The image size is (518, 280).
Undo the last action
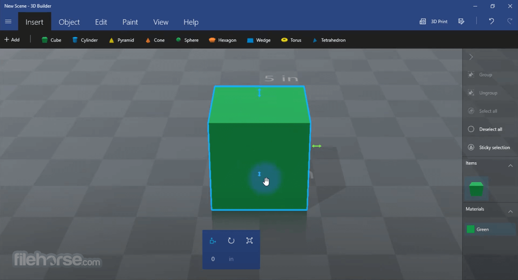click(491, 21)
